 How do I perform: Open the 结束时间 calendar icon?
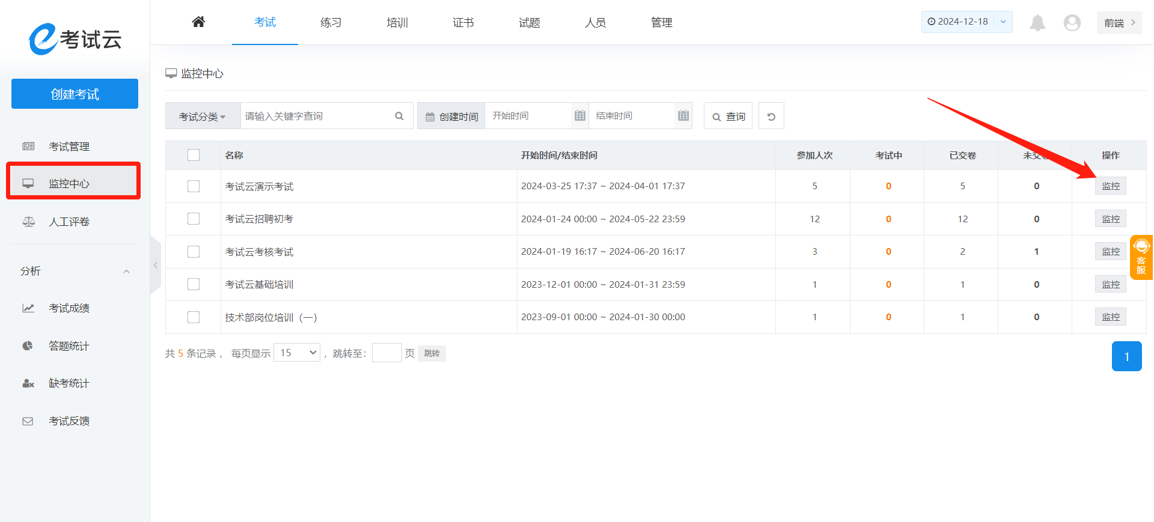pos(683,116)
